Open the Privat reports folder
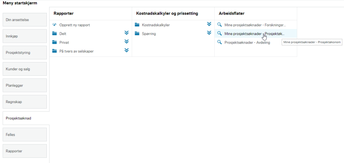Viewport: 344px width, 163px height. 64,42
